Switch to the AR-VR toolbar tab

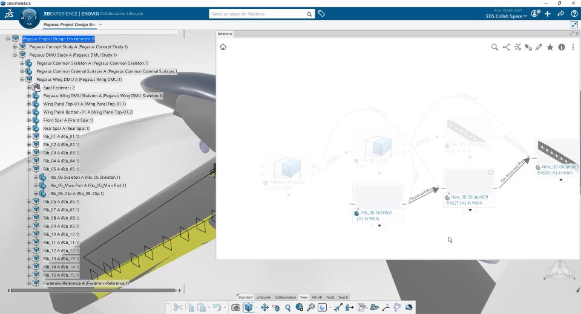(x=317, y=297)
